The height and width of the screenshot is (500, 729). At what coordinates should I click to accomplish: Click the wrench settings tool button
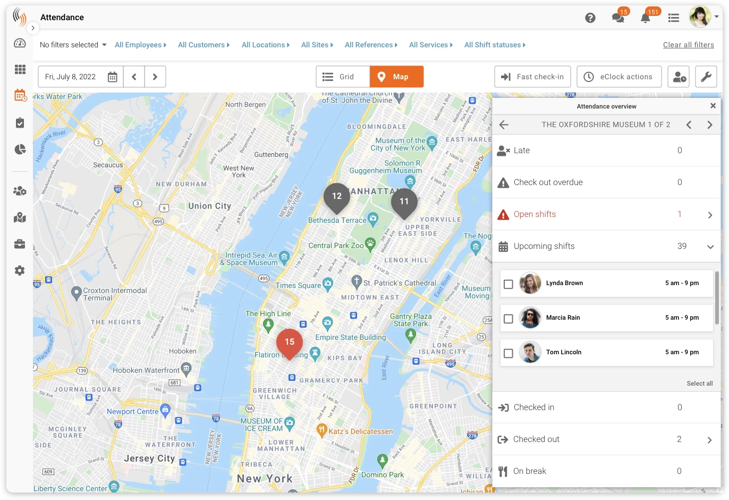(x=706, y=77)
